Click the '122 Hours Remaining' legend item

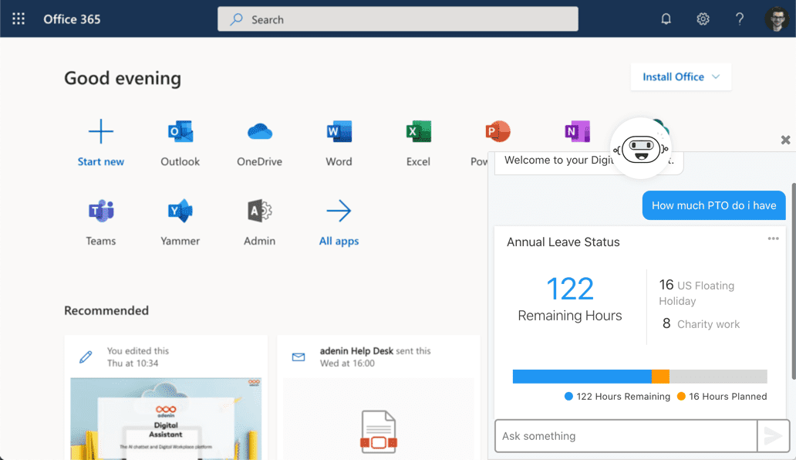coord(617,397)
